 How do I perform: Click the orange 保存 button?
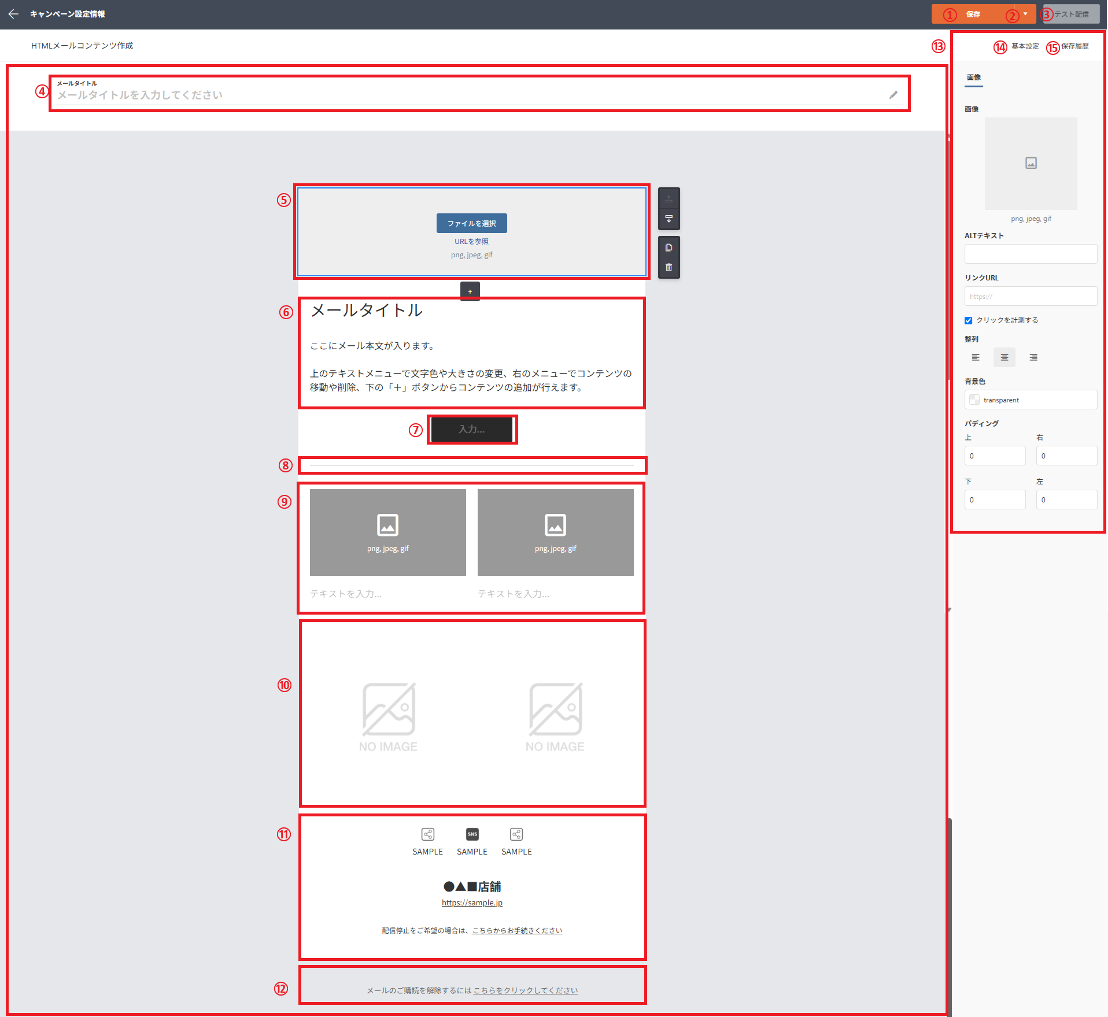coord(973,14)
